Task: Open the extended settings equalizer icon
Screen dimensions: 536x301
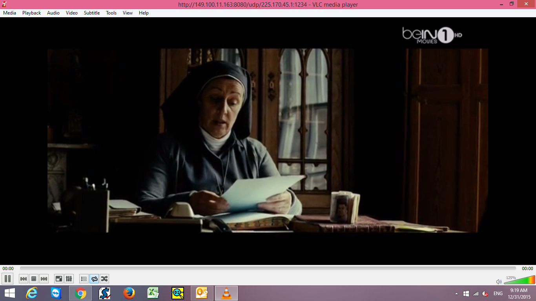Action: pyautogui.click(x=69, y=279)
